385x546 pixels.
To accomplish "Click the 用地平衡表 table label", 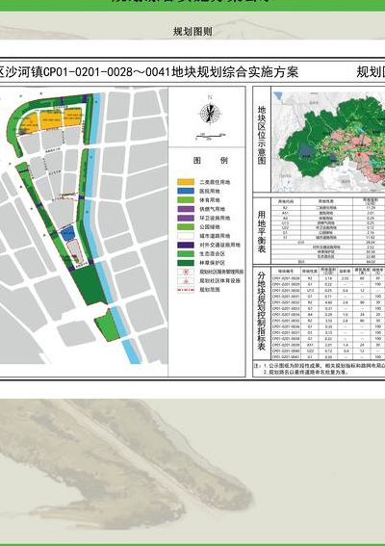I will [x=262, y=231].
